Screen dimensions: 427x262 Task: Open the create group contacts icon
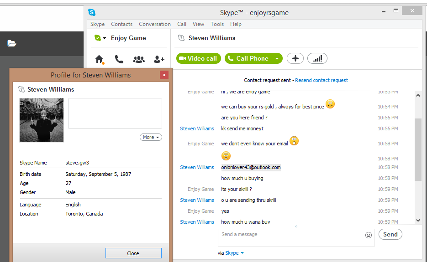pyautogui.click(x=139, y=59)
